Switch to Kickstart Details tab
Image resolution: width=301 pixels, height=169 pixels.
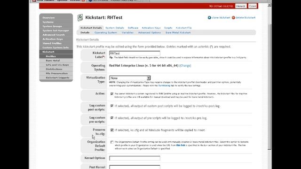click(x=91, y=28)
